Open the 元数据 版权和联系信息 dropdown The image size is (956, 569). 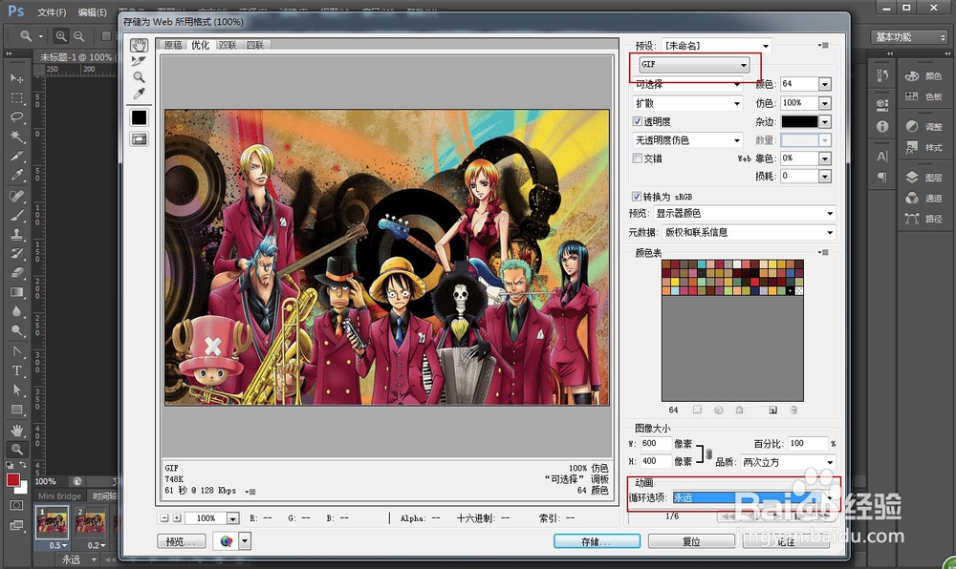749,232
